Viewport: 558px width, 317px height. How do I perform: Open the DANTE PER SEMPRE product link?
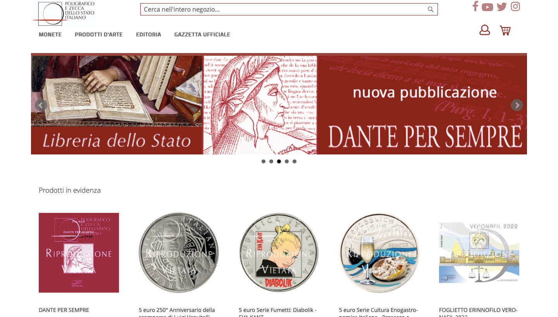click(64, 310)
